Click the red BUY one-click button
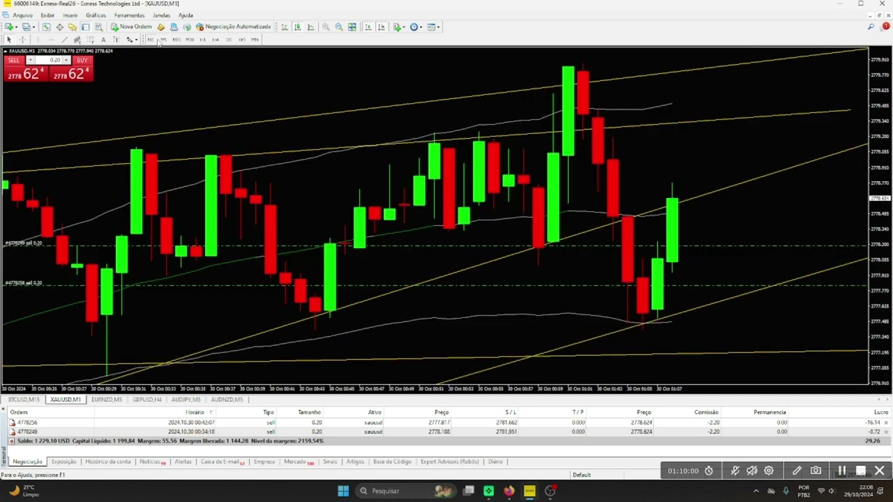Screen dimensions: 893x502 click(82, 61)
